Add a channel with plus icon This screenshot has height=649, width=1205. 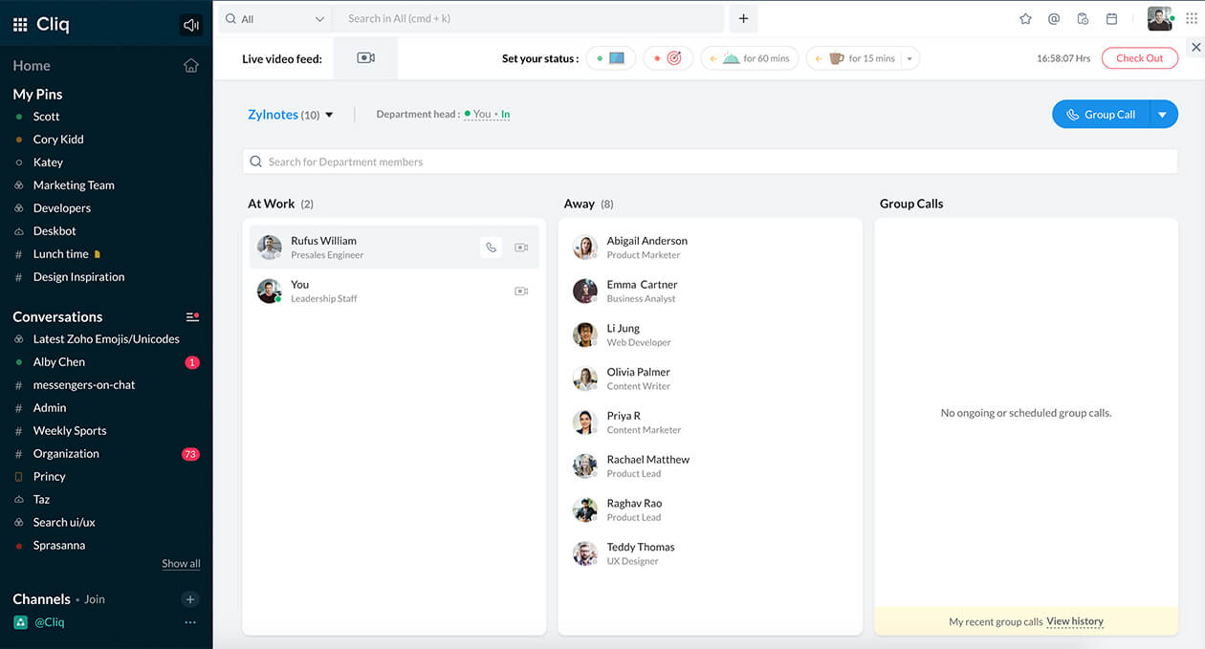(x=190, y=599)
